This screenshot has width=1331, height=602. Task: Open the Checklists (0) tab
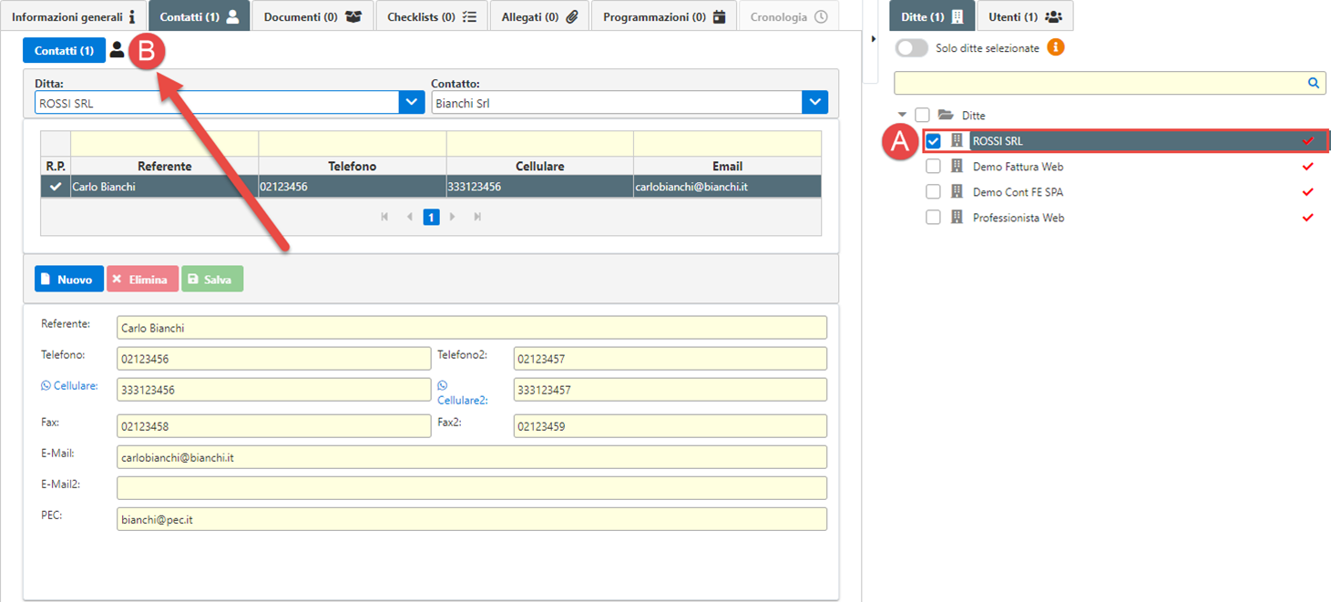(x=432, y=16)
